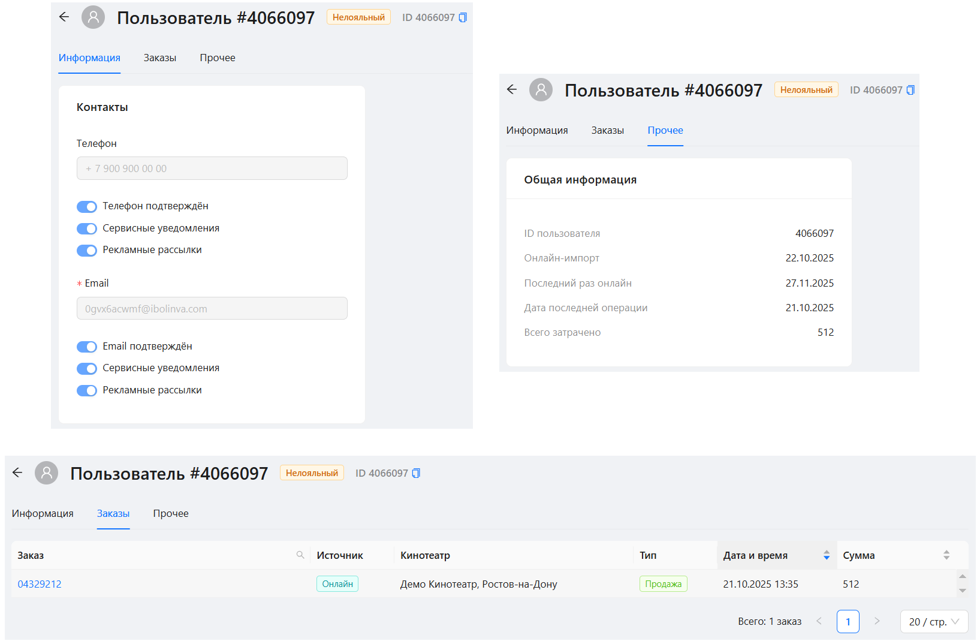Sort orders by Дата и время arrows
This screenshot has height=644, width=980.
(826, 555)
